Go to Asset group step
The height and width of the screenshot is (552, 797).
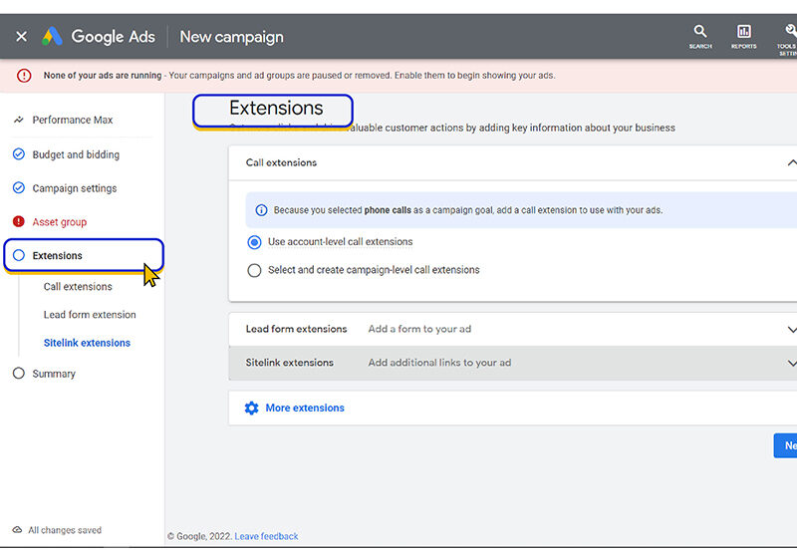(x=60, y=222)
